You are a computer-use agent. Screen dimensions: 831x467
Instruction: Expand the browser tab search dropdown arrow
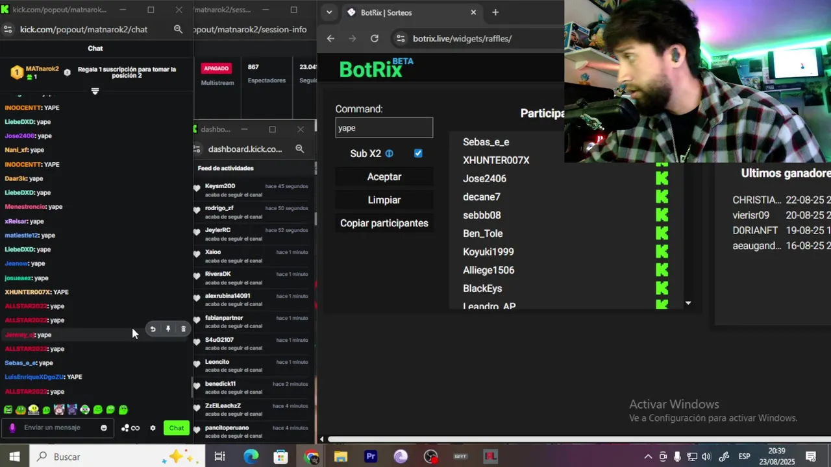(x=329, y=12)
